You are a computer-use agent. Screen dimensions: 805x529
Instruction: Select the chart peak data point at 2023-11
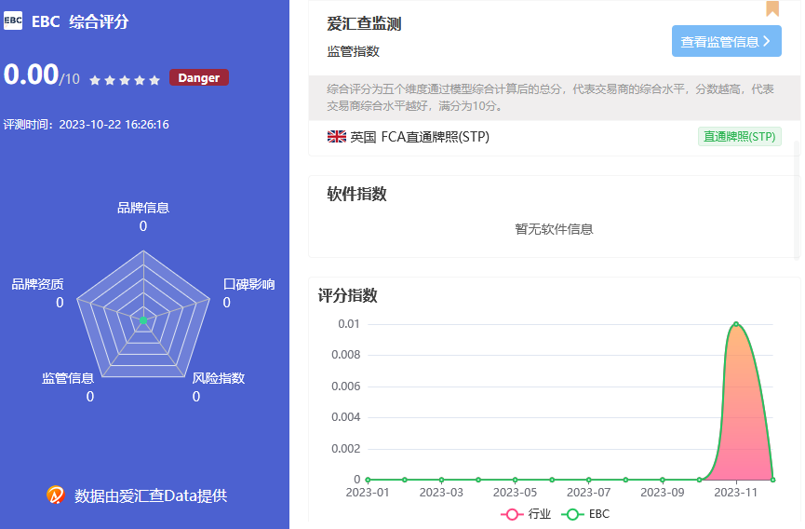[736, 324]
